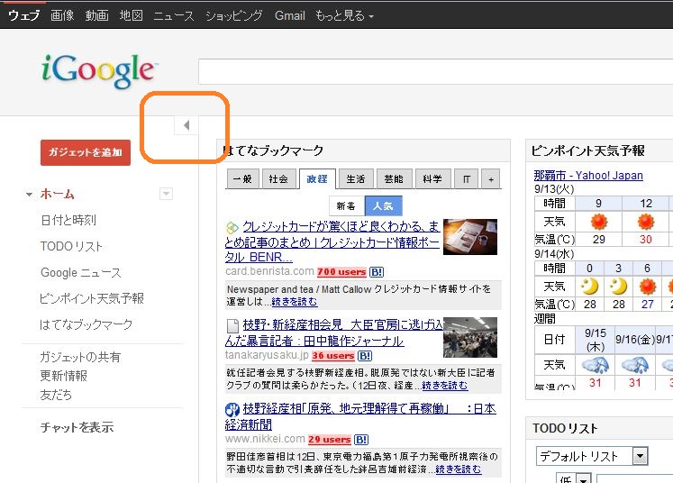Click the favicon of the credit card article
Image resolution: width=673 pixels, height=483 pixels.
pos(232,227)
